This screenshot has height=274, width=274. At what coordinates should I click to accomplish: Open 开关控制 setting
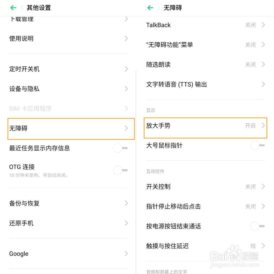[x=206, y=187]
